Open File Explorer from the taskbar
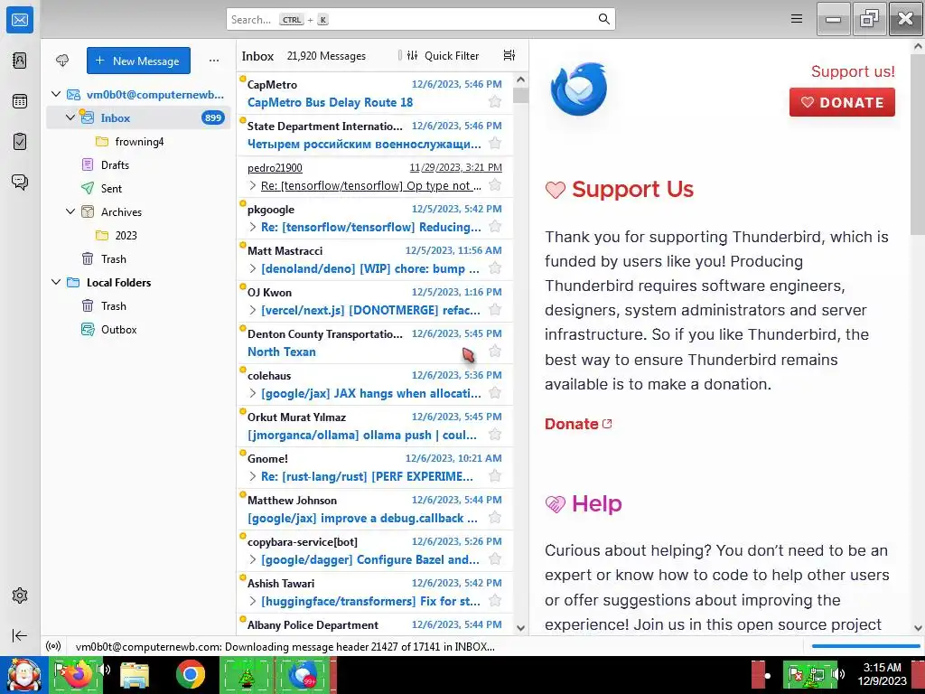Viewport: 925px width, 694px height. pos(135,674)
